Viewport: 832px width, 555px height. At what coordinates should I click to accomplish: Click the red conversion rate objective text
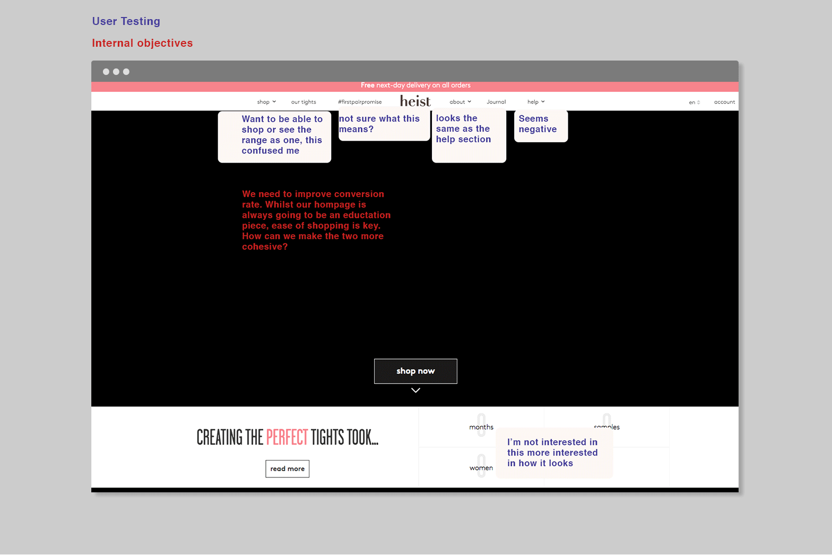pos(316,220)
